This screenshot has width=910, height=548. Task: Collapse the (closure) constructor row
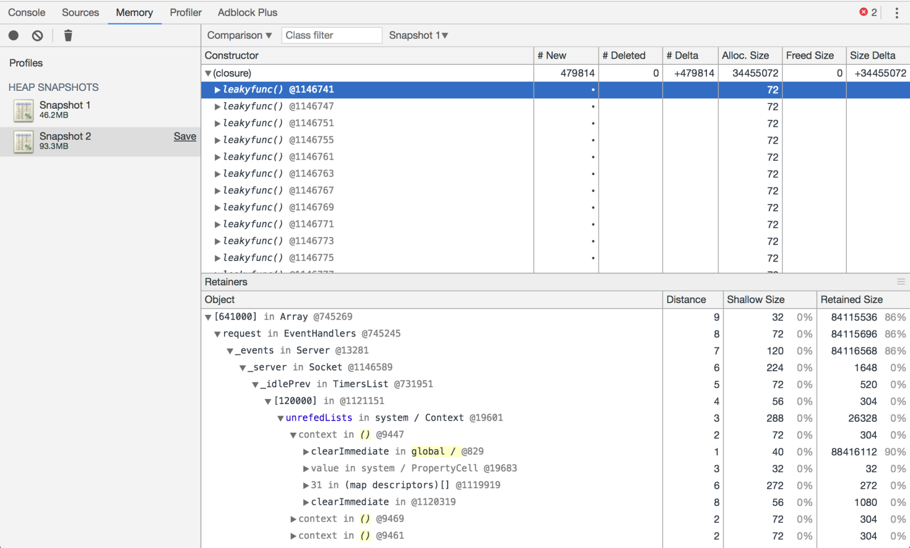208,73
